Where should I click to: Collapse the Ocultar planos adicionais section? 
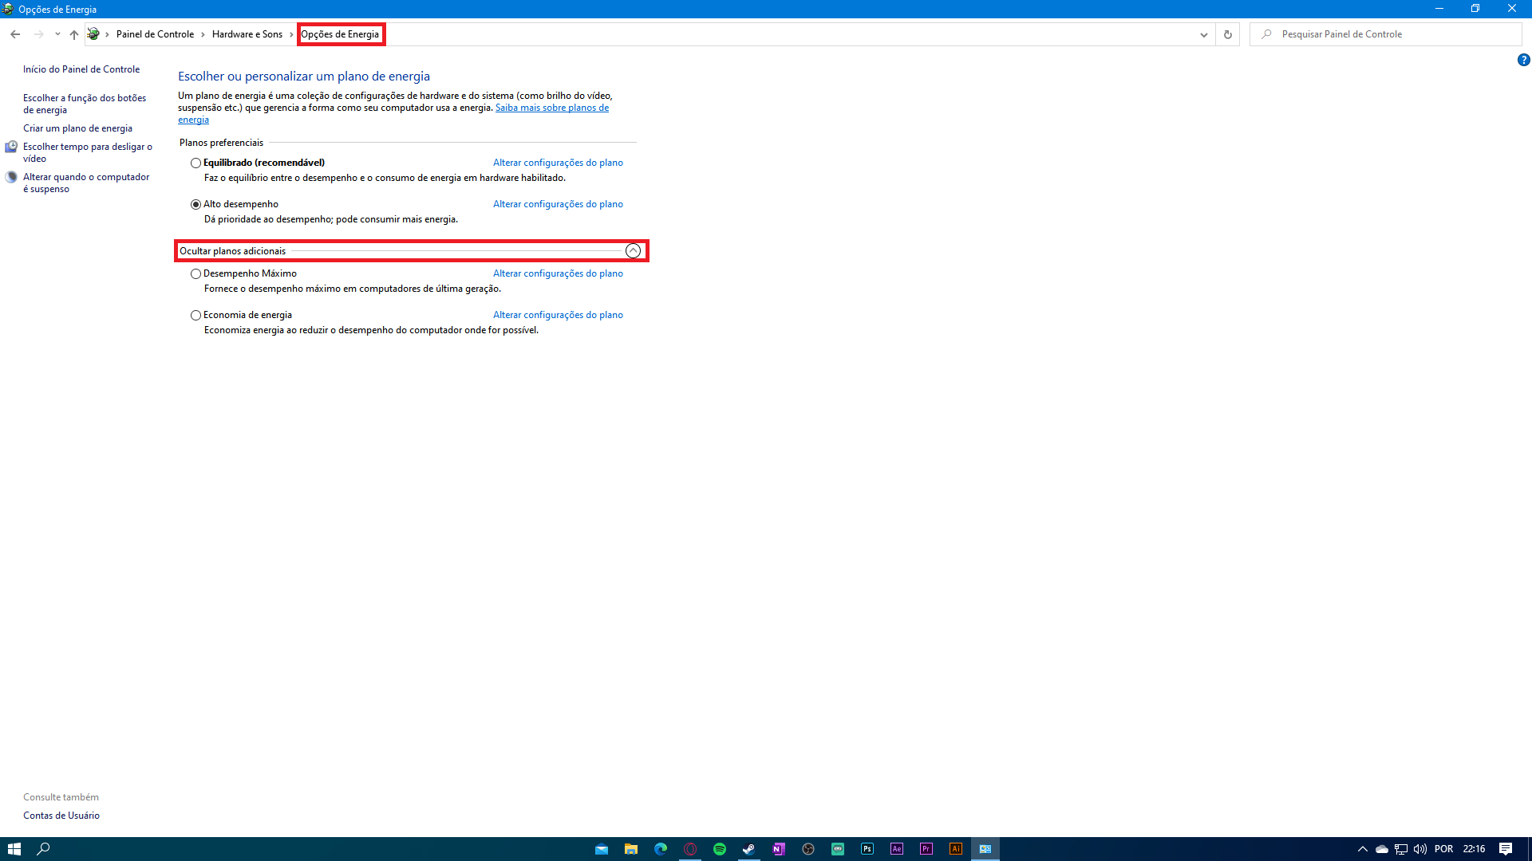tap(633, 251)
